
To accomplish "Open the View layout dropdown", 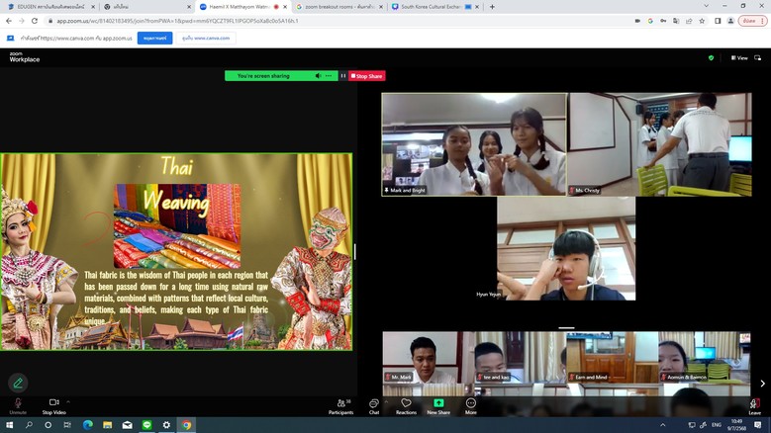I will [741, 58].
